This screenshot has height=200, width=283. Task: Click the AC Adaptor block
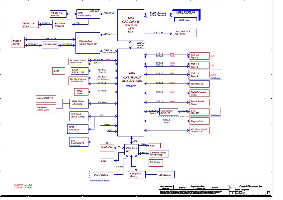pos(166,175)
